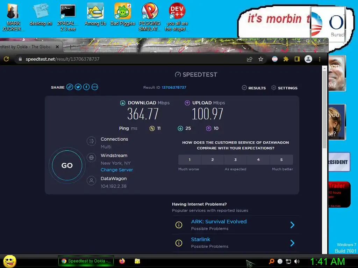Reload the Speedtest page

coord(6,59)
